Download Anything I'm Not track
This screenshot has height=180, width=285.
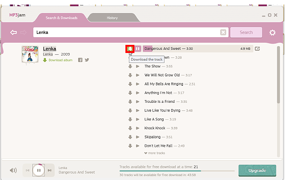click(x=130, y=93)
